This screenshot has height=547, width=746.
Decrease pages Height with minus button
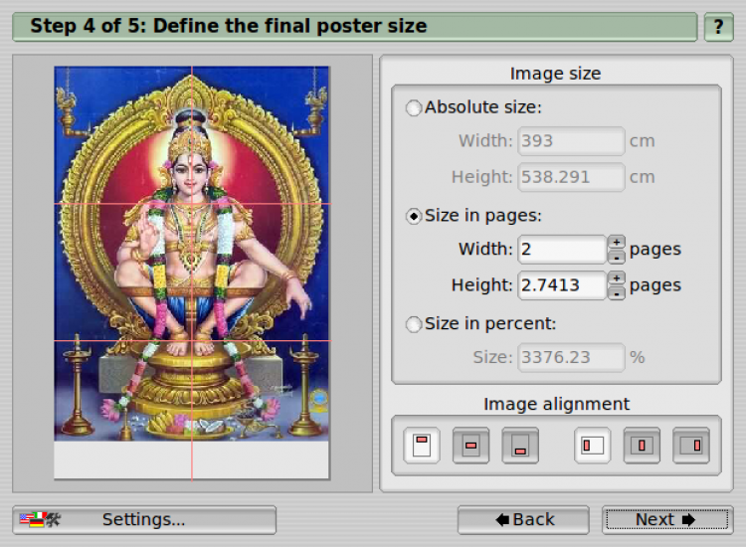(x=616, y=293)
